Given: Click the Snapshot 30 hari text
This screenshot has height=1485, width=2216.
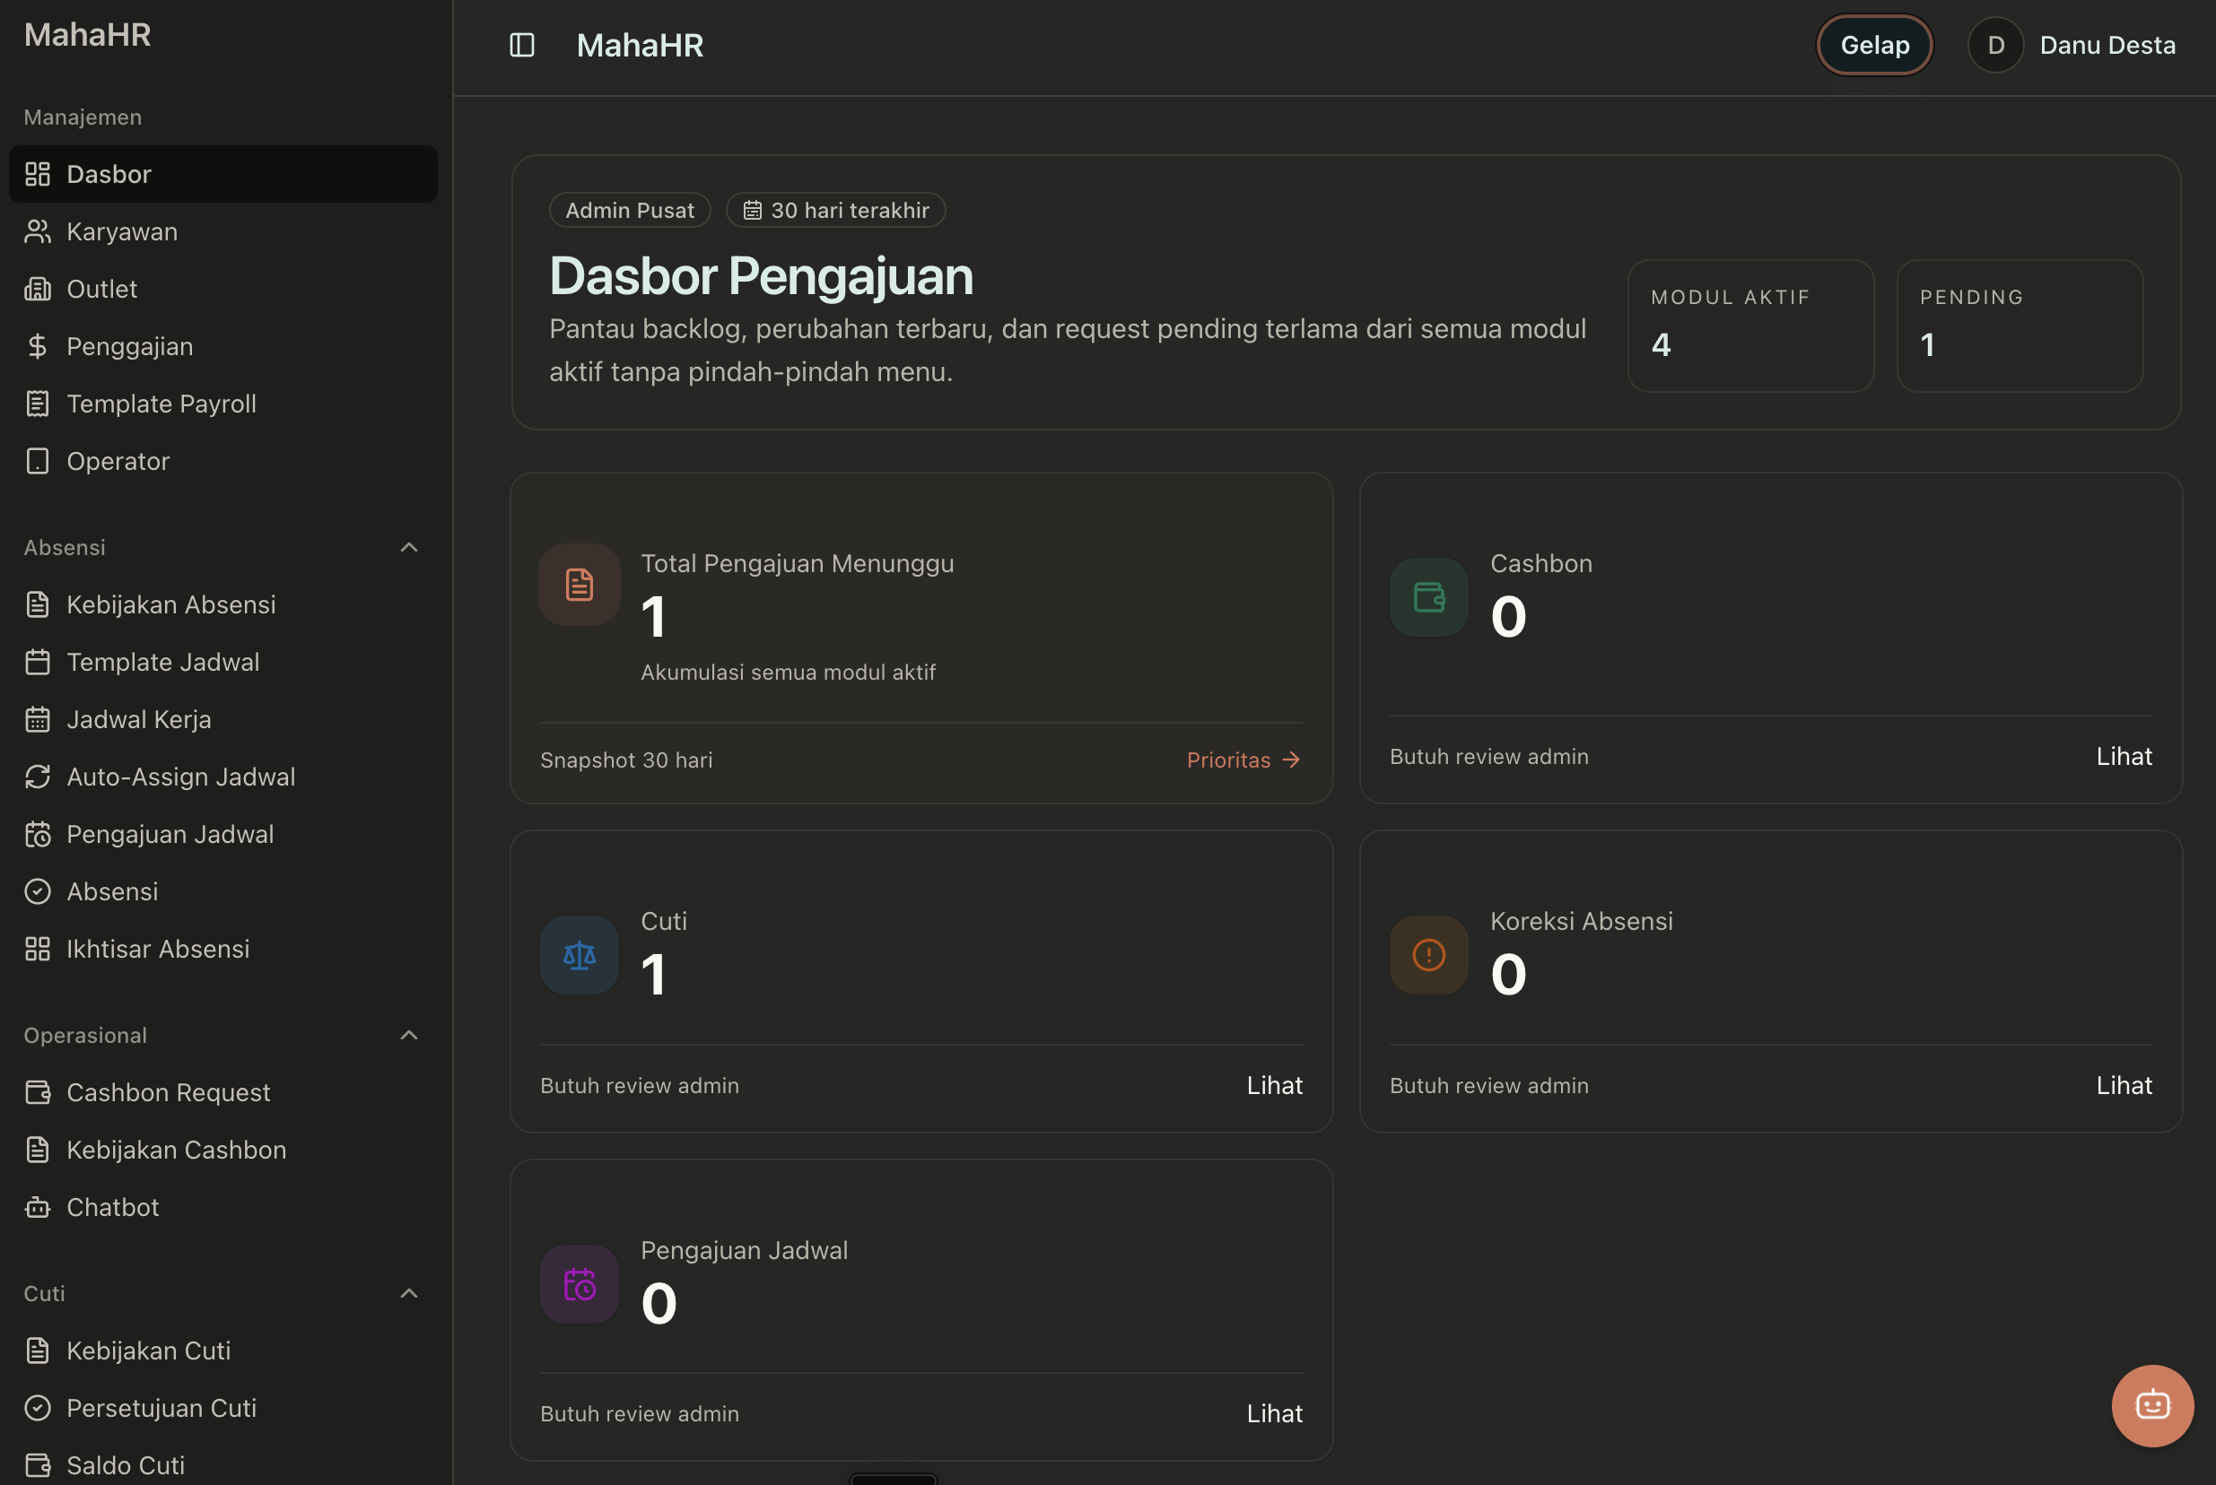Looking at the screenshot, I should [x=626, y=760].
